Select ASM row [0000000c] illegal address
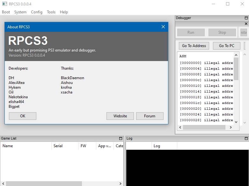Screen dimensions: 249x186 pos(206,80)
